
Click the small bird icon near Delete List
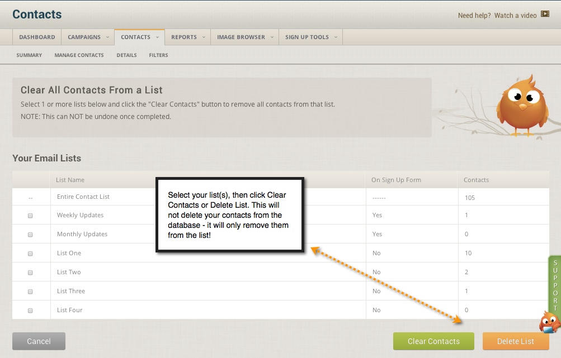[549, 323]
